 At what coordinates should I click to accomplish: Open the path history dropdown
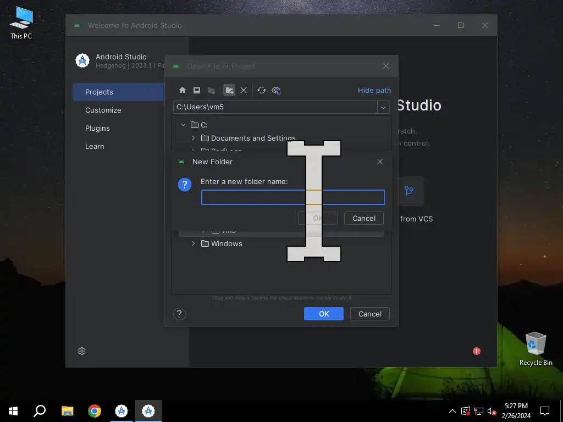[x=383, y=107]
